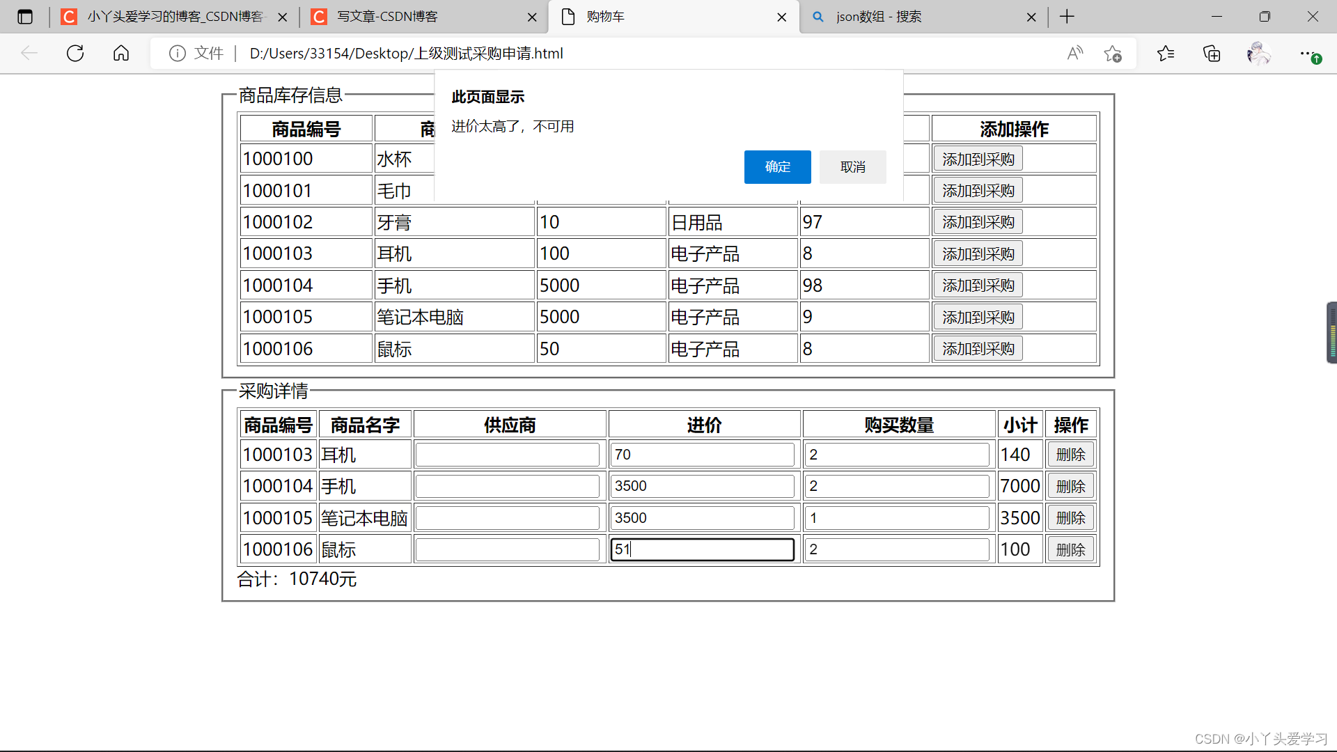The image size is (1337, 752).
Task: Open the tab actions menu icon
Action: pos(25,17)
